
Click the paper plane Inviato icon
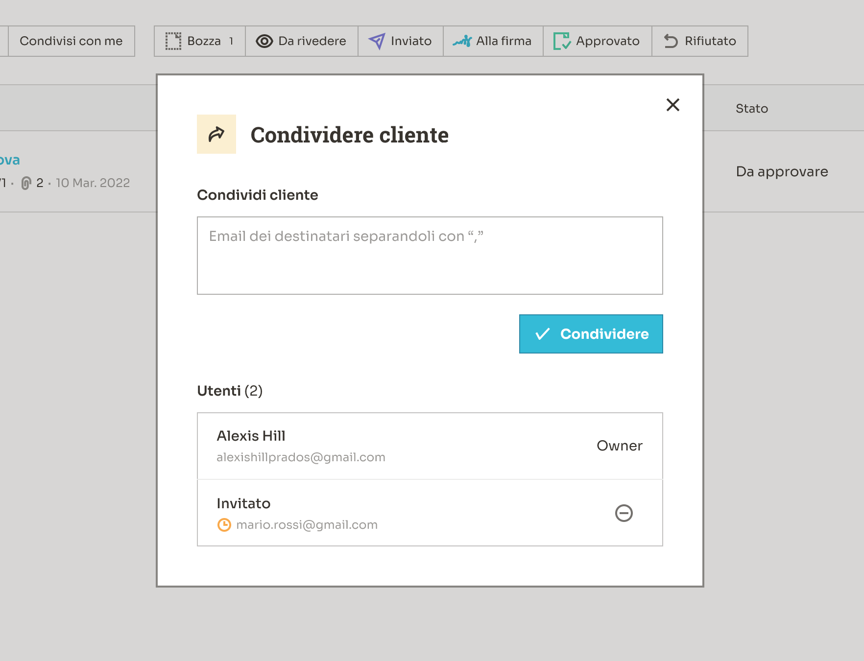[x=377, y=41]
